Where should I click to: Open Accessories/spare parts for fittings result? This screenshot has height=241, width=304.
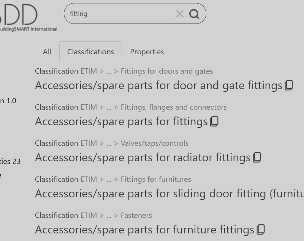point(121,121)
